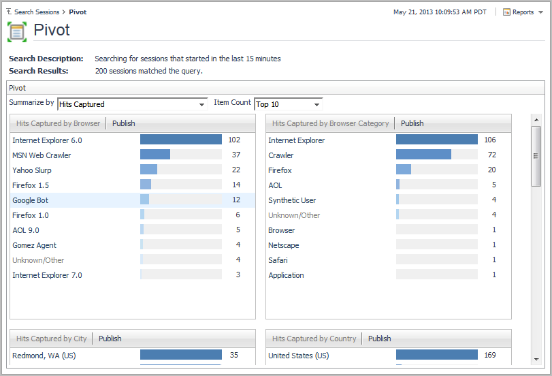The height and width of the screenshot is (376, 552).
Task: Expand the Item Count dropdown
Action: (x=317, y=105)
